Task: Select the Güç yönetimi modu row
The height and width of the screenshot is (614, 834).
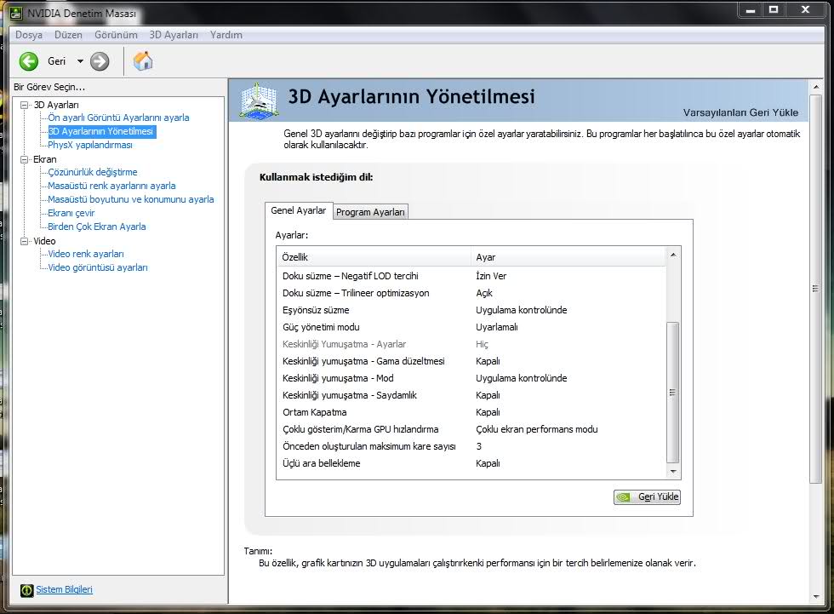Action: tap(471, 327)
